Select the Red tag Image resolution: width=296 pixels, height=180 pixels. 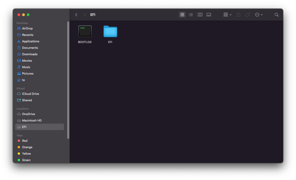coord(24,140)
